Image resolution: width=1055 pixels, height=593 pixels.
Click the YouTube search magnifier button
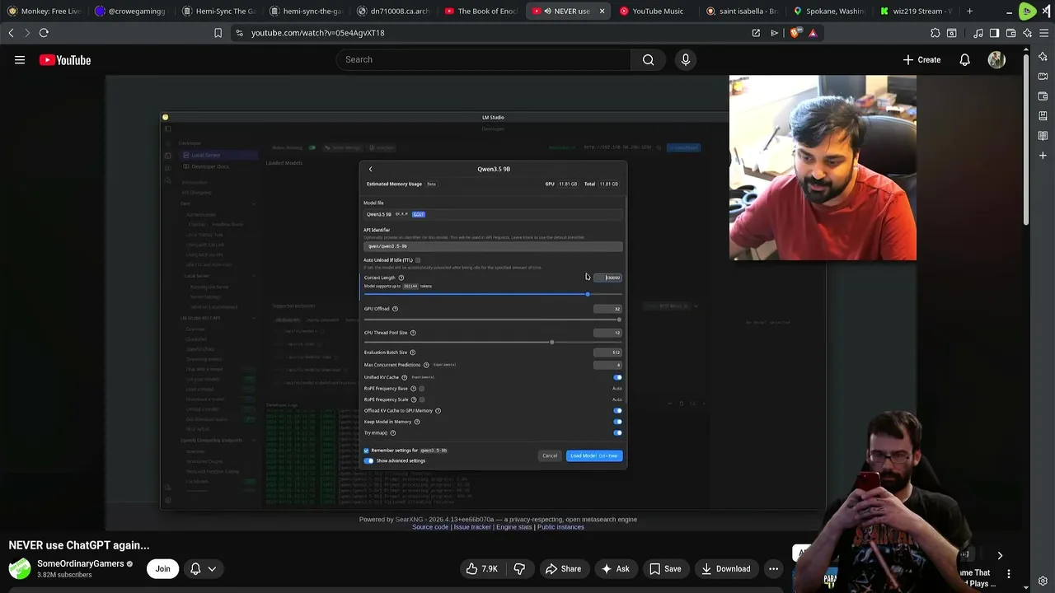[649, 59]
